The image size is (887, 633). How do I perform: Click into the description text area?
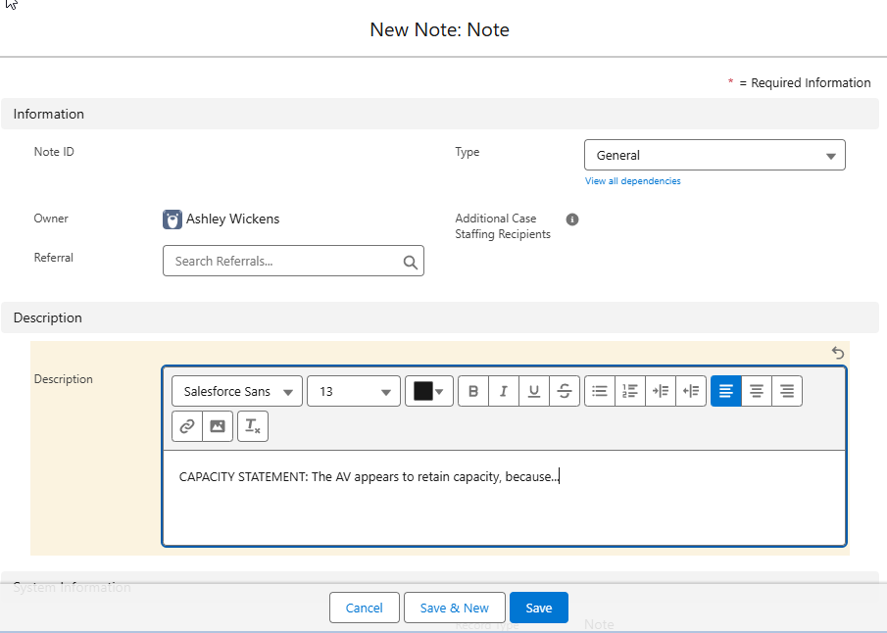[504, 498]
